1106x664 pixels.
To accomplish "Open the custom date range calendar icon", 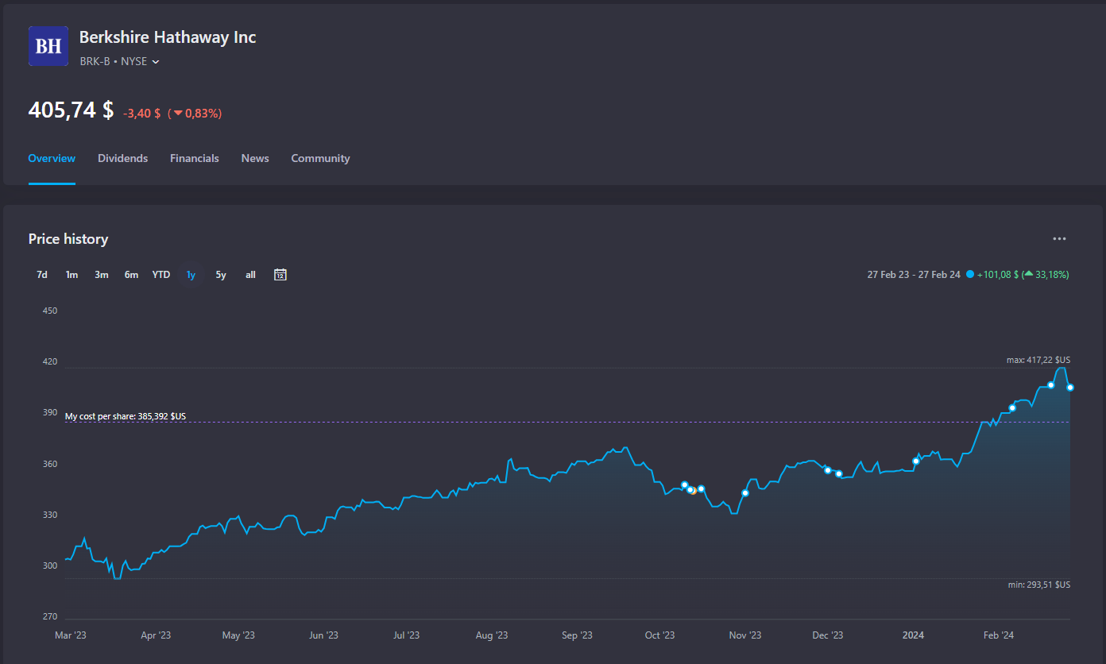I will click(x=280, y=275).
